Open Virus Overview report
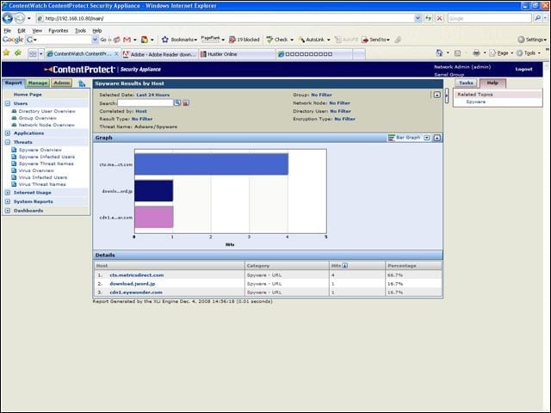This screenshot has height=413, width=551. (36, 170)
